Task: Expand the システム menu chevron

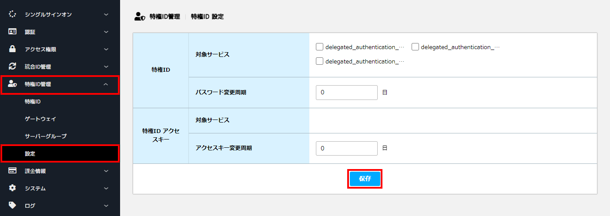Action: pyautogui.click(x=106, y=188)
